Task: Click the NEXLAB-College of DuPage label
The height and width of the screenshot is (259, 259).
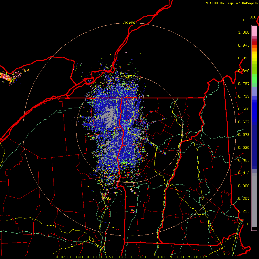Action: click(230, 3)
